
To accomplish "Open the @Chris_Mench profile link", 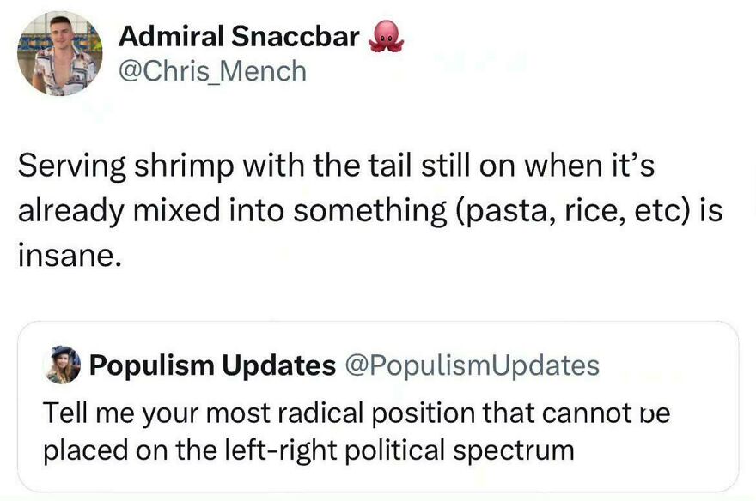I will click(x=213, y=71).
